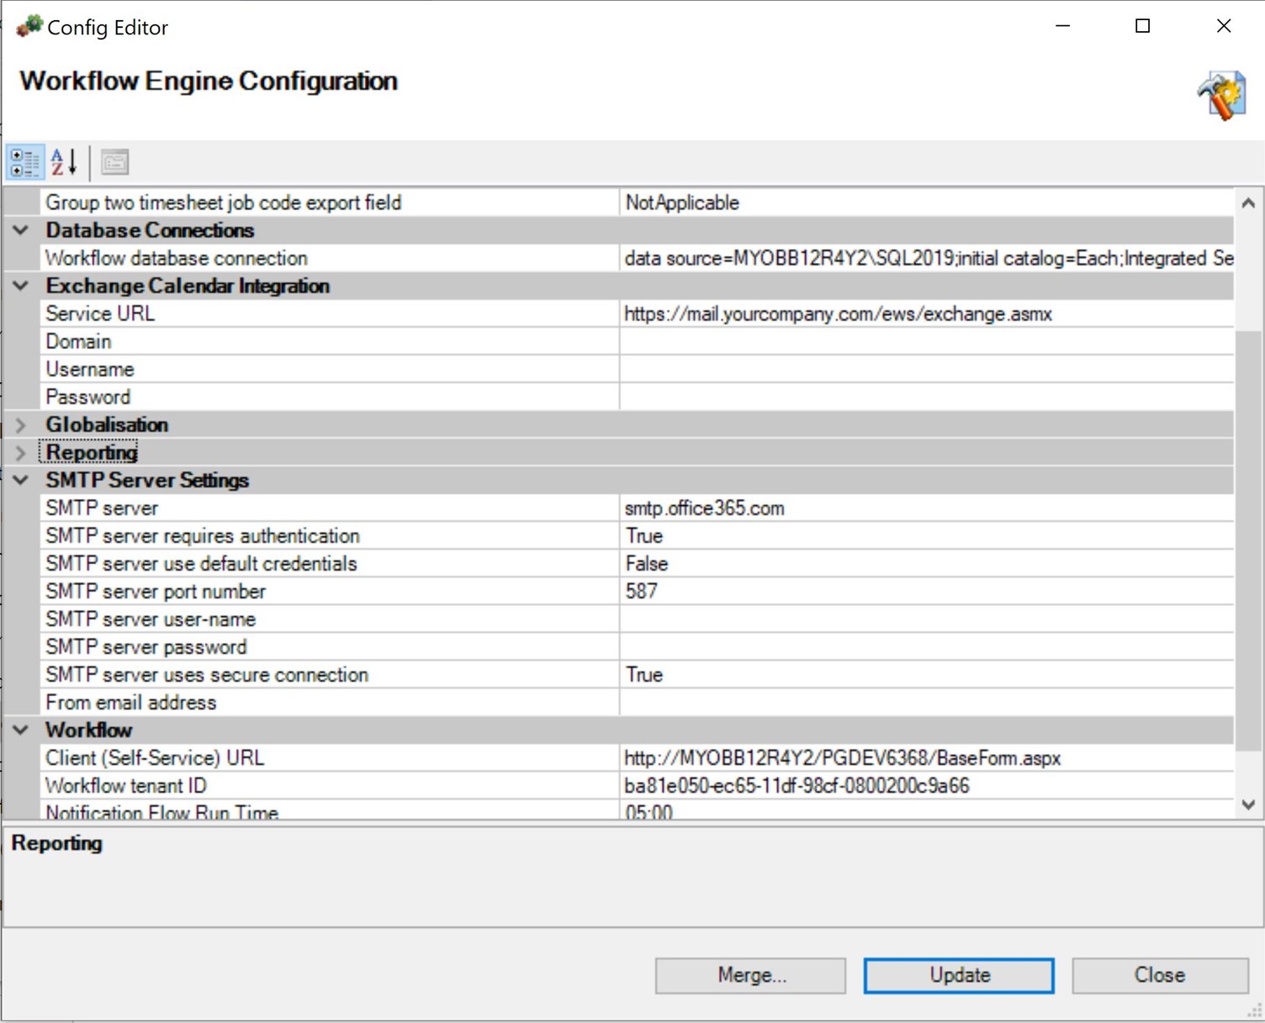Collapse Exchange Calendar Integration section
The height and width of the screenshot is (1023, 1265).
[x=21, y=286]
